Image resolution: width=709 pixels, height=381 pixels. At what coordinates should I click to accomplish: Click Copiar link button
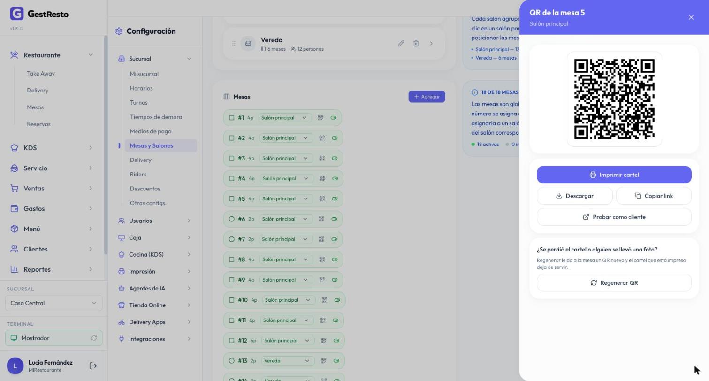654,196
